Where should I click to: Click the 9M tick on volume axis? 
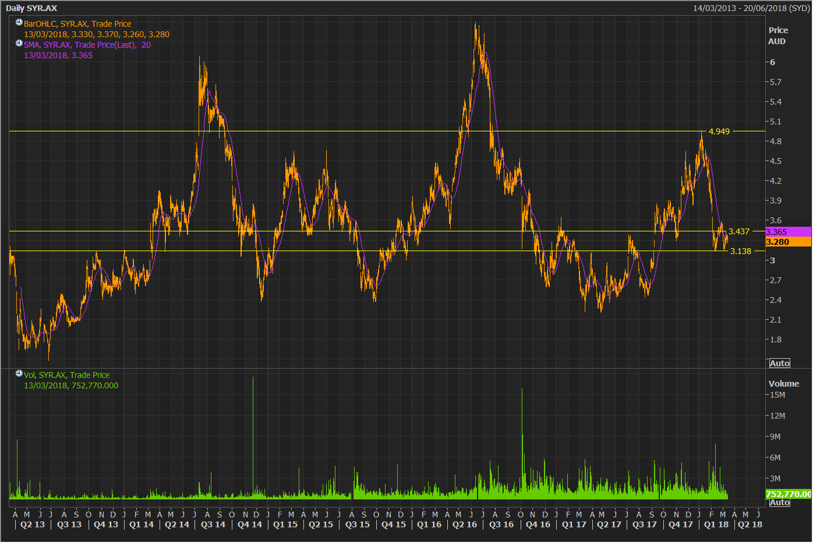(775, 437)
